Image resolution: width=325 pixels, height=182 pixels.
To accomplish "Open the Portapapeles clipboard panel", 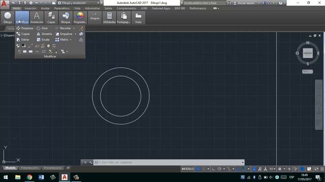I will (124, 18).
